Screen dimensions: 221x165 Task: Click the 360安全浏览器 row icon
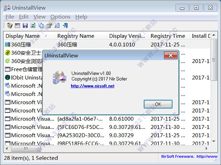(x=7, y=61)
